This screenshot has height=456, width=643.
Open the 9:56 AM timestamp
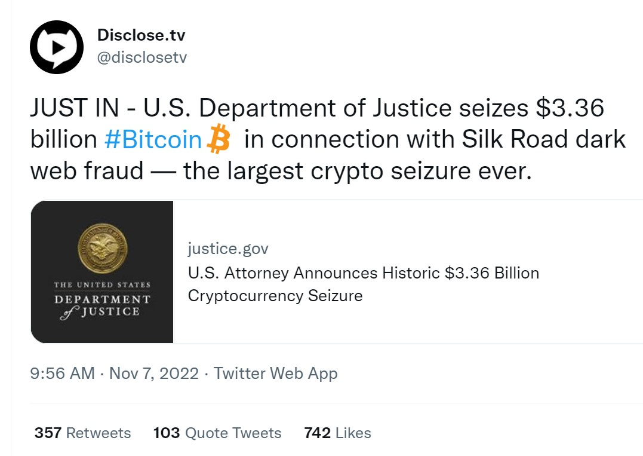coord(62,374)
